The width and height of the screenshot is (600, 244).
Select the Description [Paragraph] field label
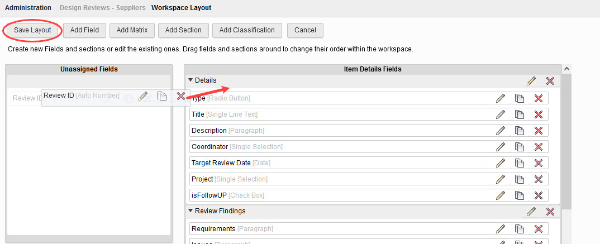[228, 131]
